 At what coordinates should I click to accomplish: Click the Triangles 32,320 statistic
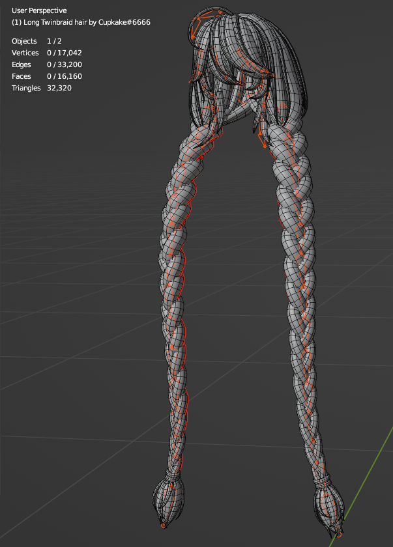[42, 88]
